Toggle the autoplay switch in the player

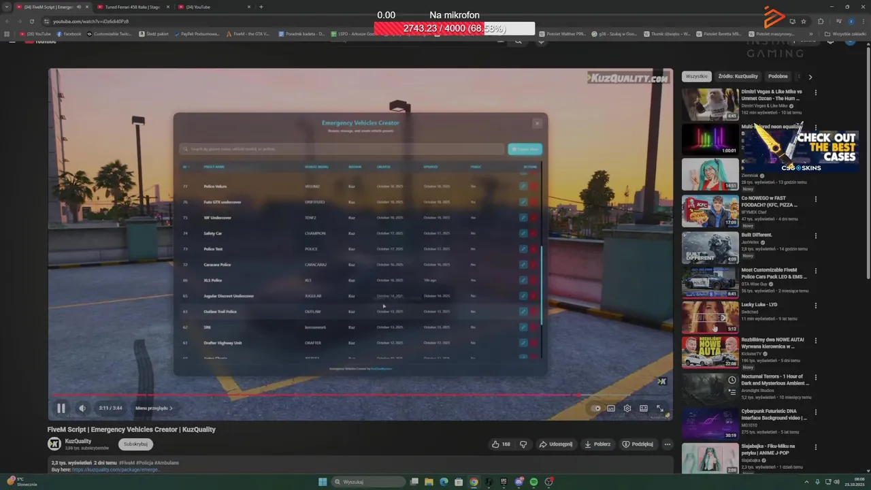click(x=595, y=408)
